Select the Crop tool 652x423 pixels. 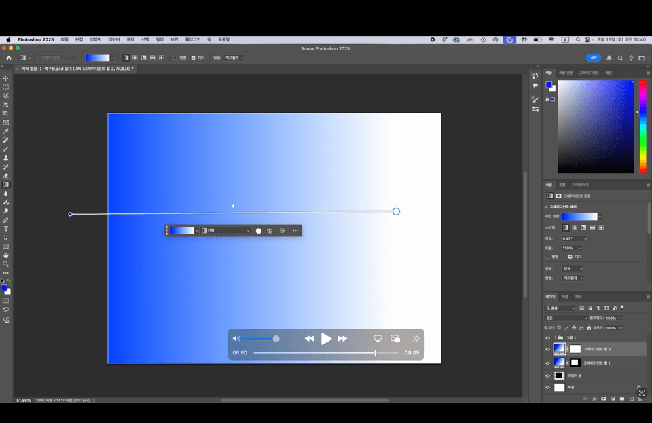pyautogui.click(x=6, y=113)
